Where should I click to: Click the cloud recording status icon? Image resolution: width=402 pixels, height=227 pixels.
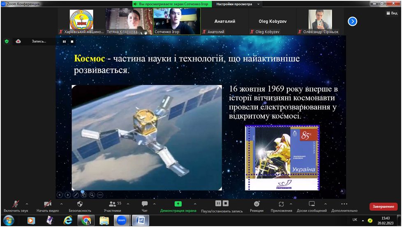pos(18,41)
